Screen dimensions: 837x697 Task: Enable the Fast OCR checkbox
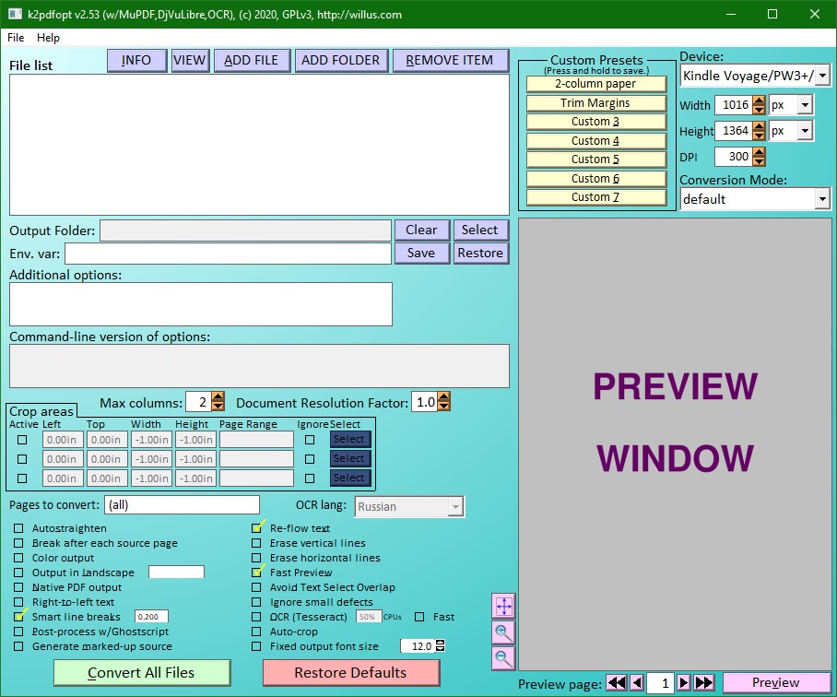pos(419,617)
